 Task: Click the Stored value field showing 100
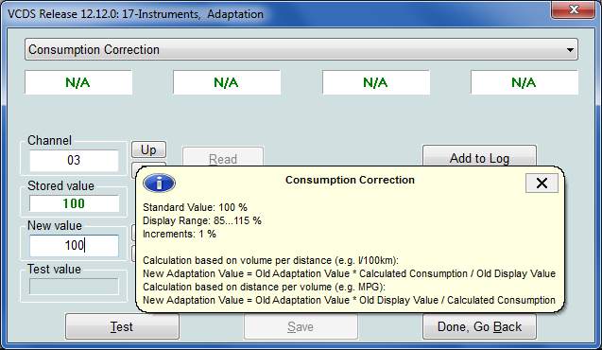click(x=74, y=203)
